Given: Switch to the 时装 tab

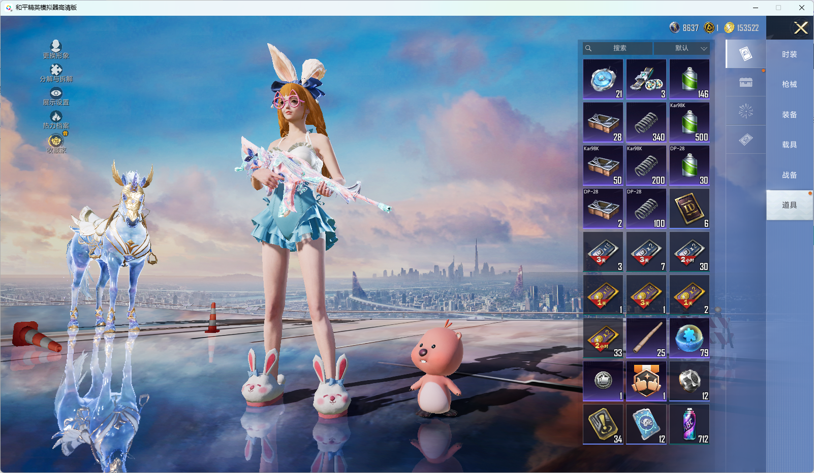Looking at the screenshot, I should click(x=789, y=54).
